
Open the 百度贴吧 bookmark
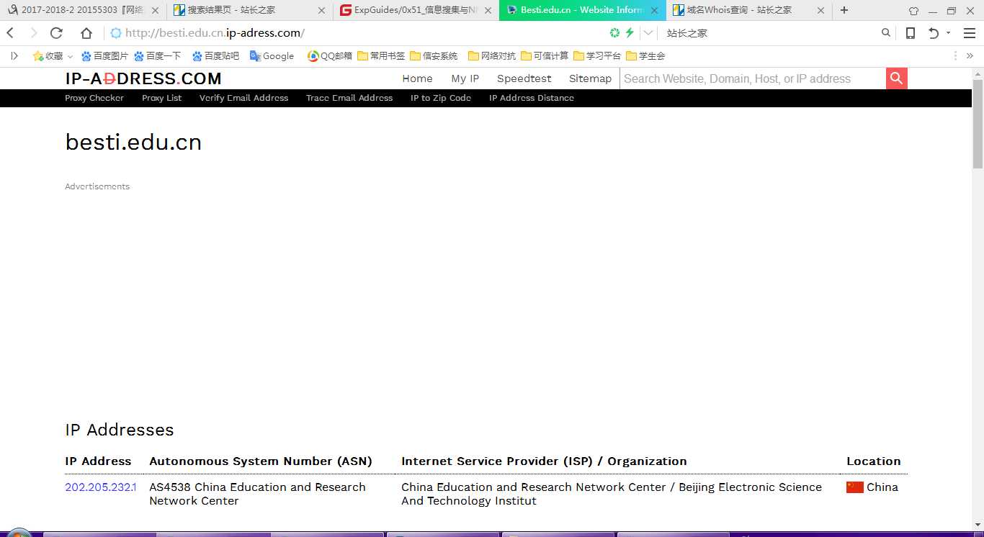(215, 56)
